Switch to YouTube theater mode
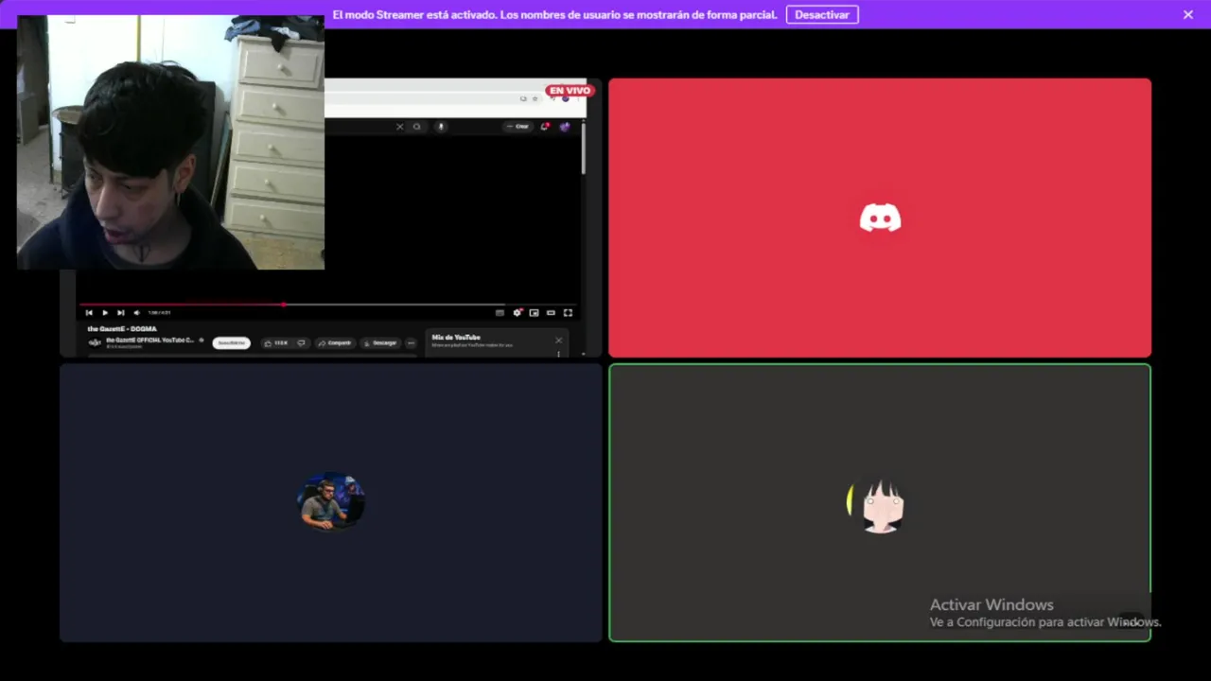 click(551, 312)
